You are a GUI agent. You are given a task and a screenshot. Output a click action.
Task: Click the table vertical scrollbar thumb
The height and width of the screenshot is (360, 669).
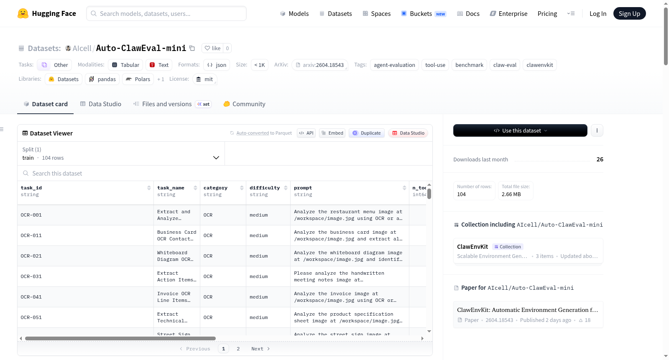(429, 194)
